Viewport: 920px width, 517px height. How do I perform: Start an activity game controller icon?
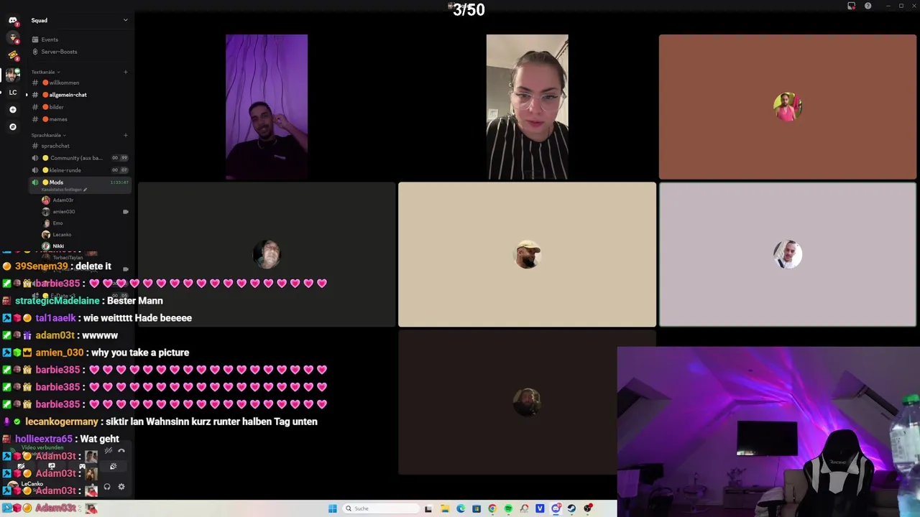[x=82, y=466]
